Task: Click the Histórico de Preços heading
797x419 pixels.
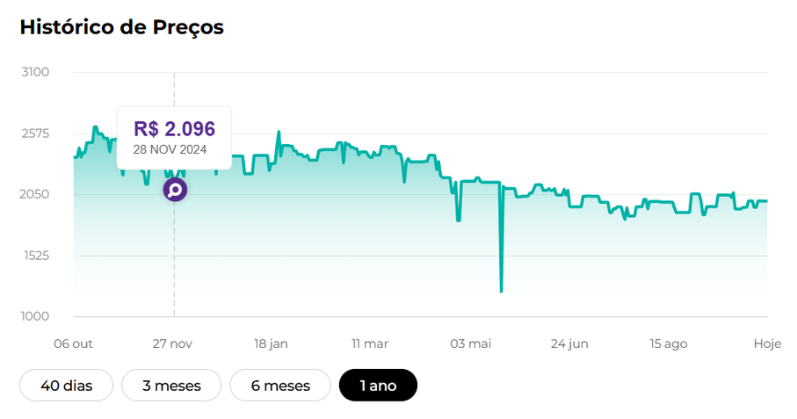Action: 122,27
